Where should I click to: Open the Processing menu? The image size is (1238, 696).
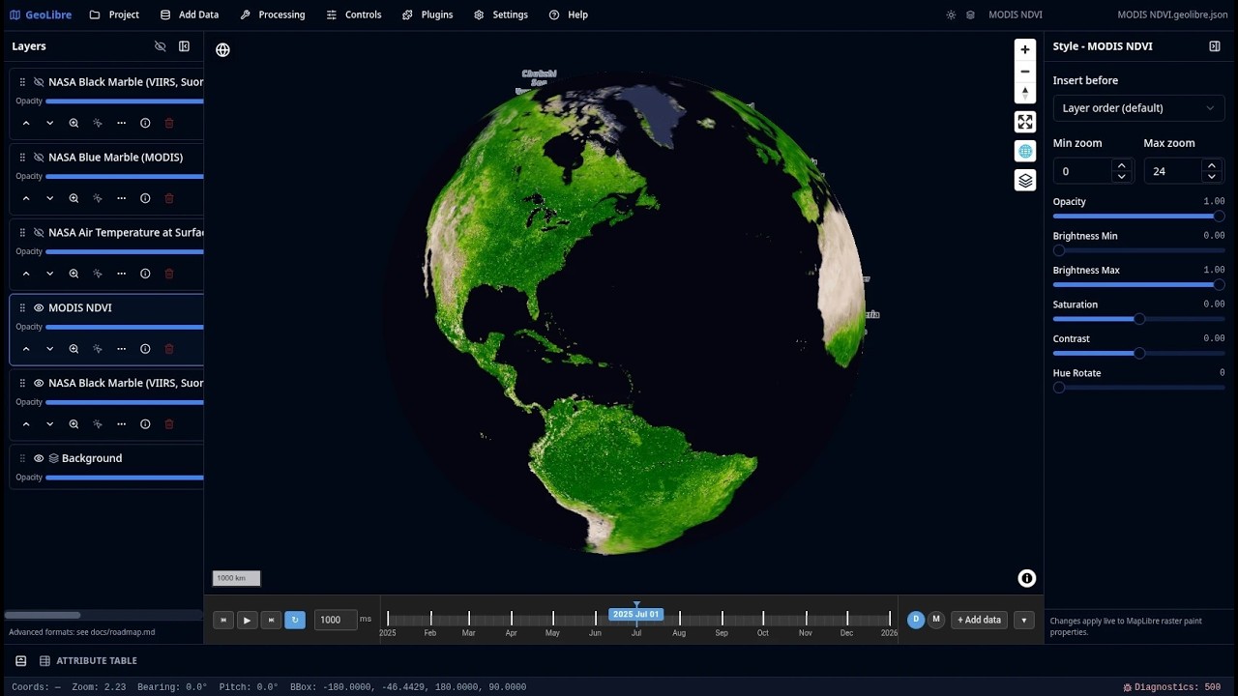click(x=273, y=14)
